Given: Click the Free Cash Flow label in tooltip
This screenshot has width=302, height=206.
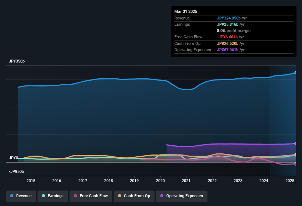Looking at the screenshot, I should (x=188, y=37).
